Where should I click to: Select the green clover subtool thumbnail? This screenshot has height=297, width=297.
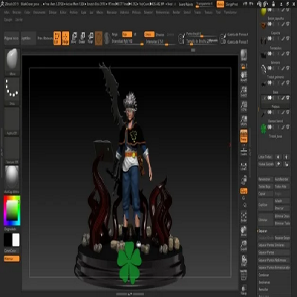tap(264, 128)
